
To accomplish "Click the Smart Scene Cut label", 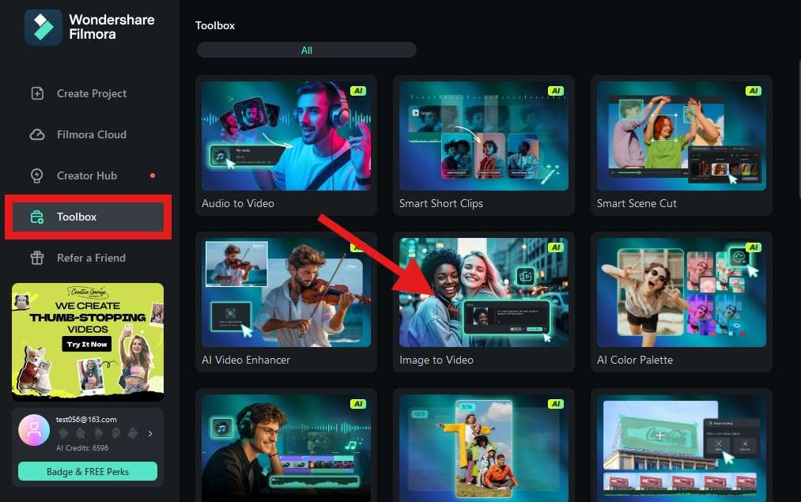I will click(637, 203).
